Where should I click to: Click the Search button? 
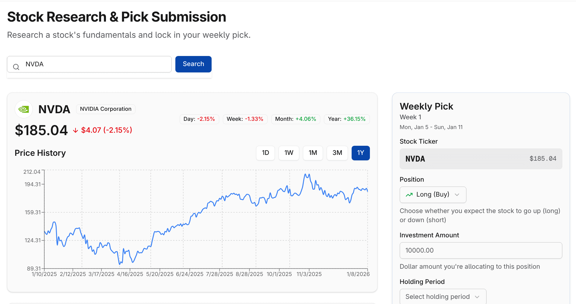tap(193, 64)
